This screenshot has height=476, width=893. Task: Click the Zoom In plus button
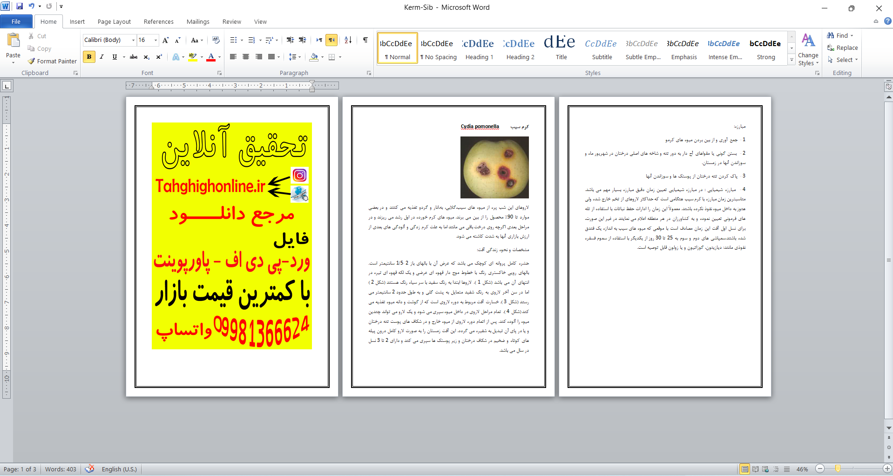click(x=887, y=469)
